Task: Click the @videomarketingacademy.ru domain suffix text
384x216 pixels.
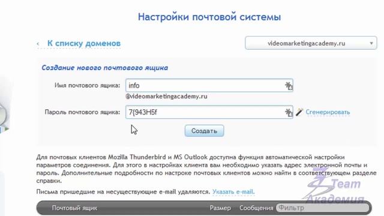Action: tap(166, 97)
